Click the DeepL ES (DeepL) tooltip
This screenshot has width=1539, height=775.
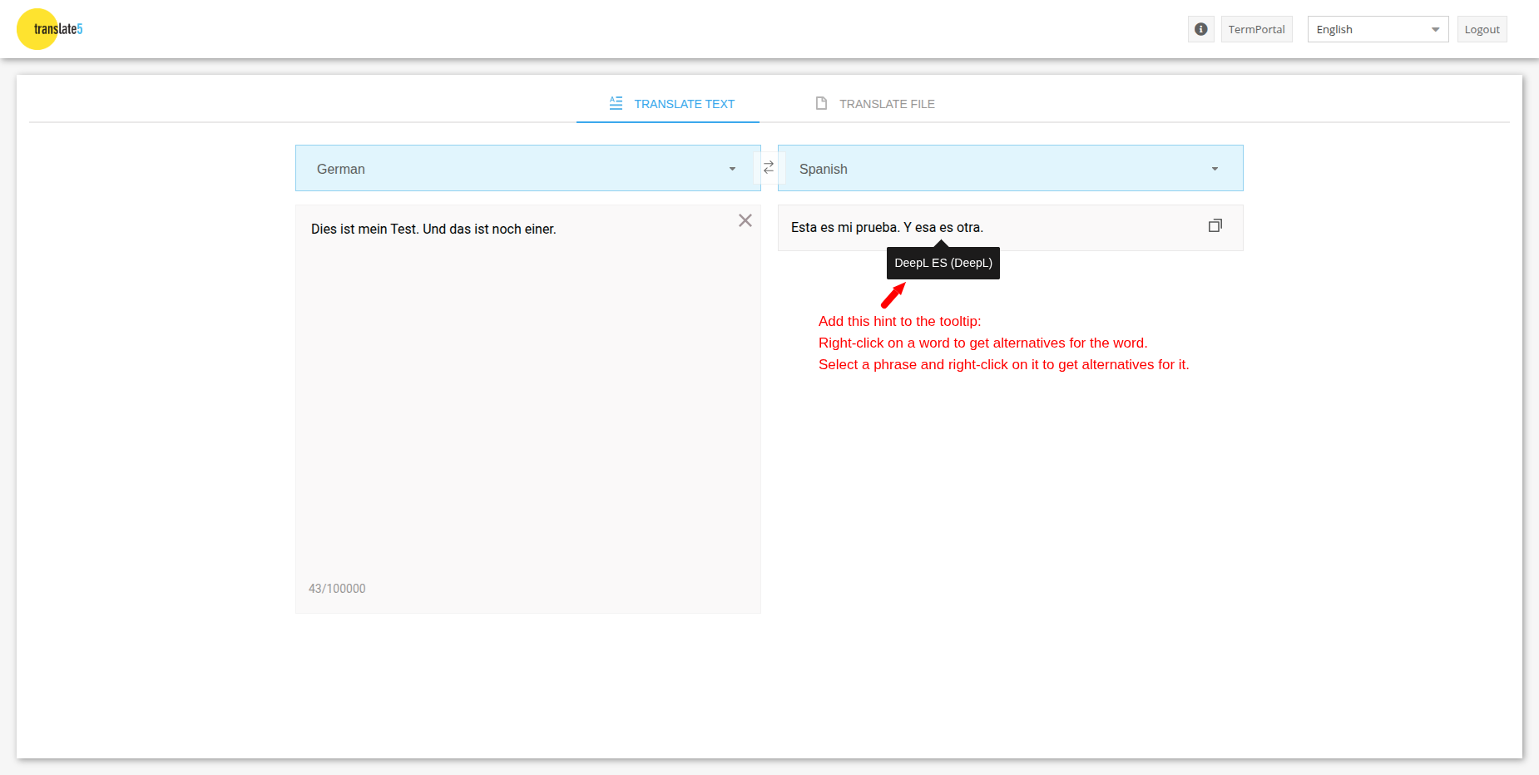(943, 263)
